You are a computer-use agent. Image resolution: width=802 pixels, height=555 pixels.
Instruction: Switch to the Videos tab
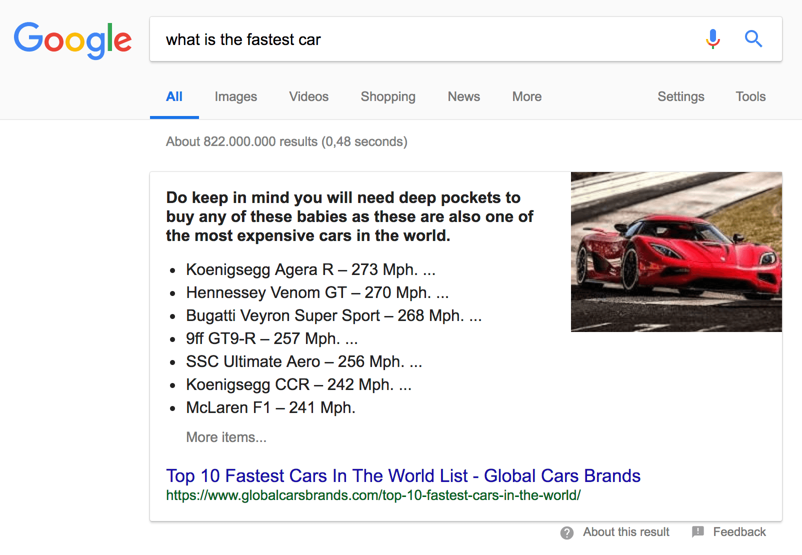click(308, 96)
